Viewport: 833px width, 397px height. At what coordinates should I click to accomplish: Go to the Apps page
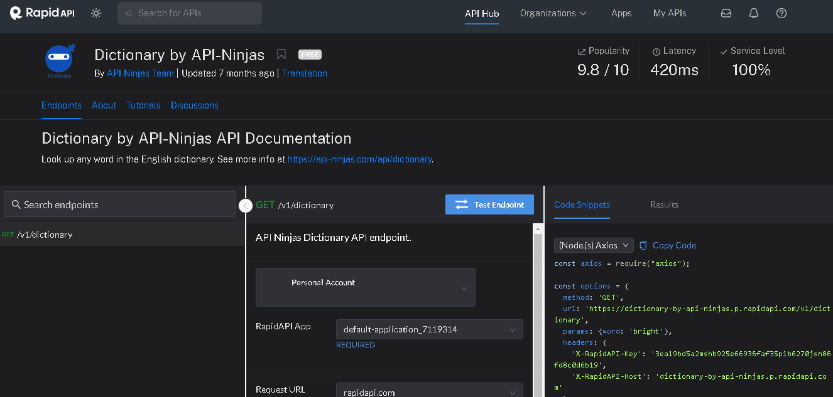pyautogui.click(x=621, y=13)
